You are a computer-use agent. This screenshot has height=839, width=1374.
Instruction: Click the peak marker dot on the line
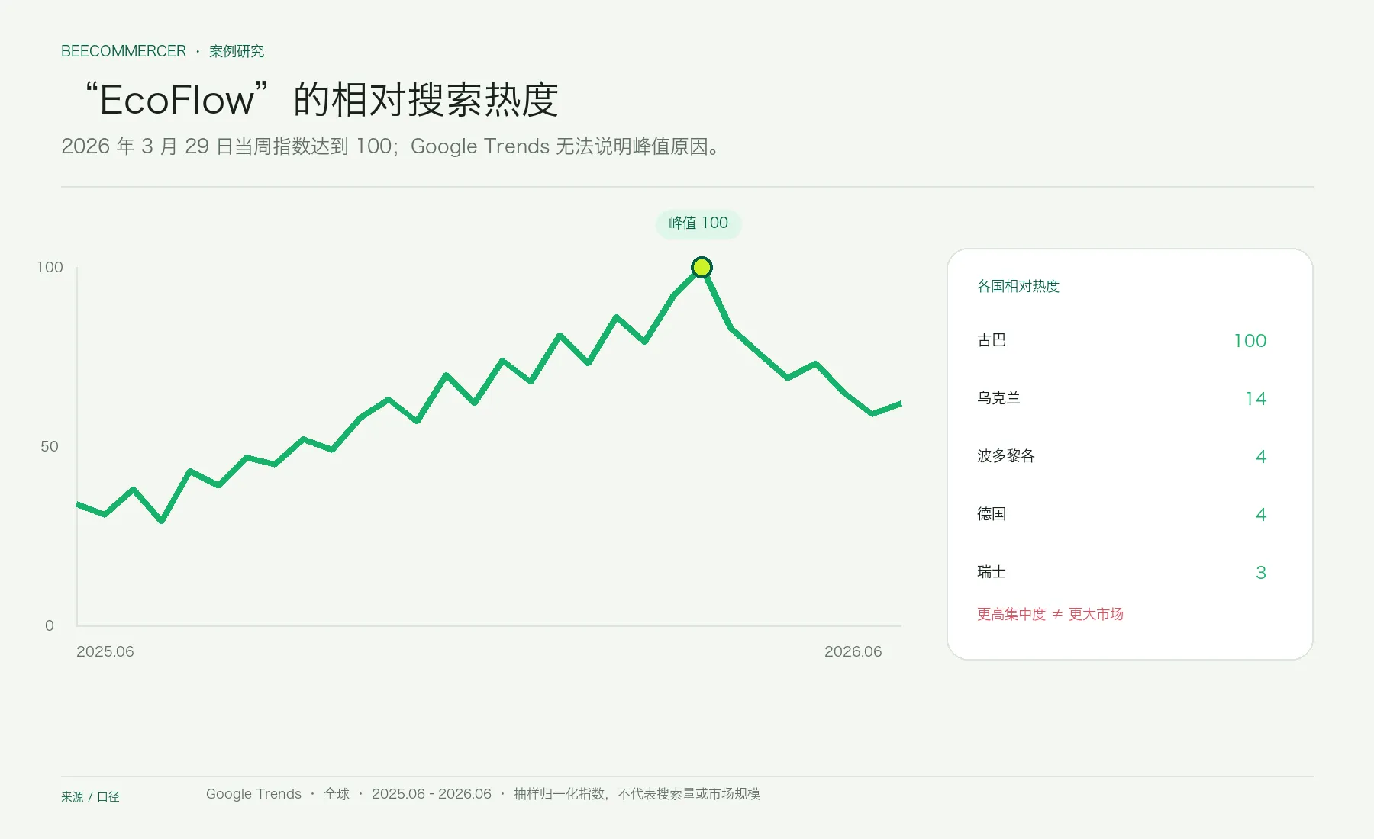(702, 267)
